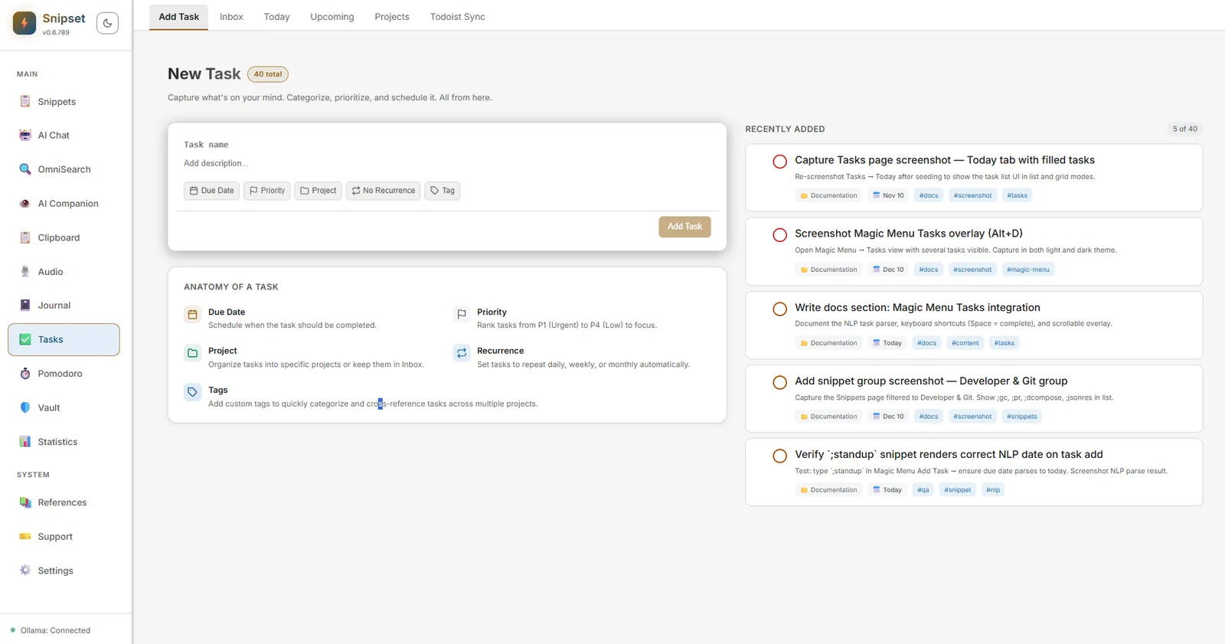This screenshot has width=1225, height=644.
Task: Open the Journal book icon
Action: click(25, 306)
